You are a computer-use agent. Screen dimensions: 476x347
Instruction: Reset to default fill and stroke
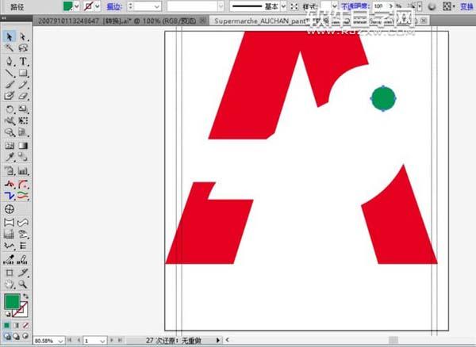pos(7,314)
